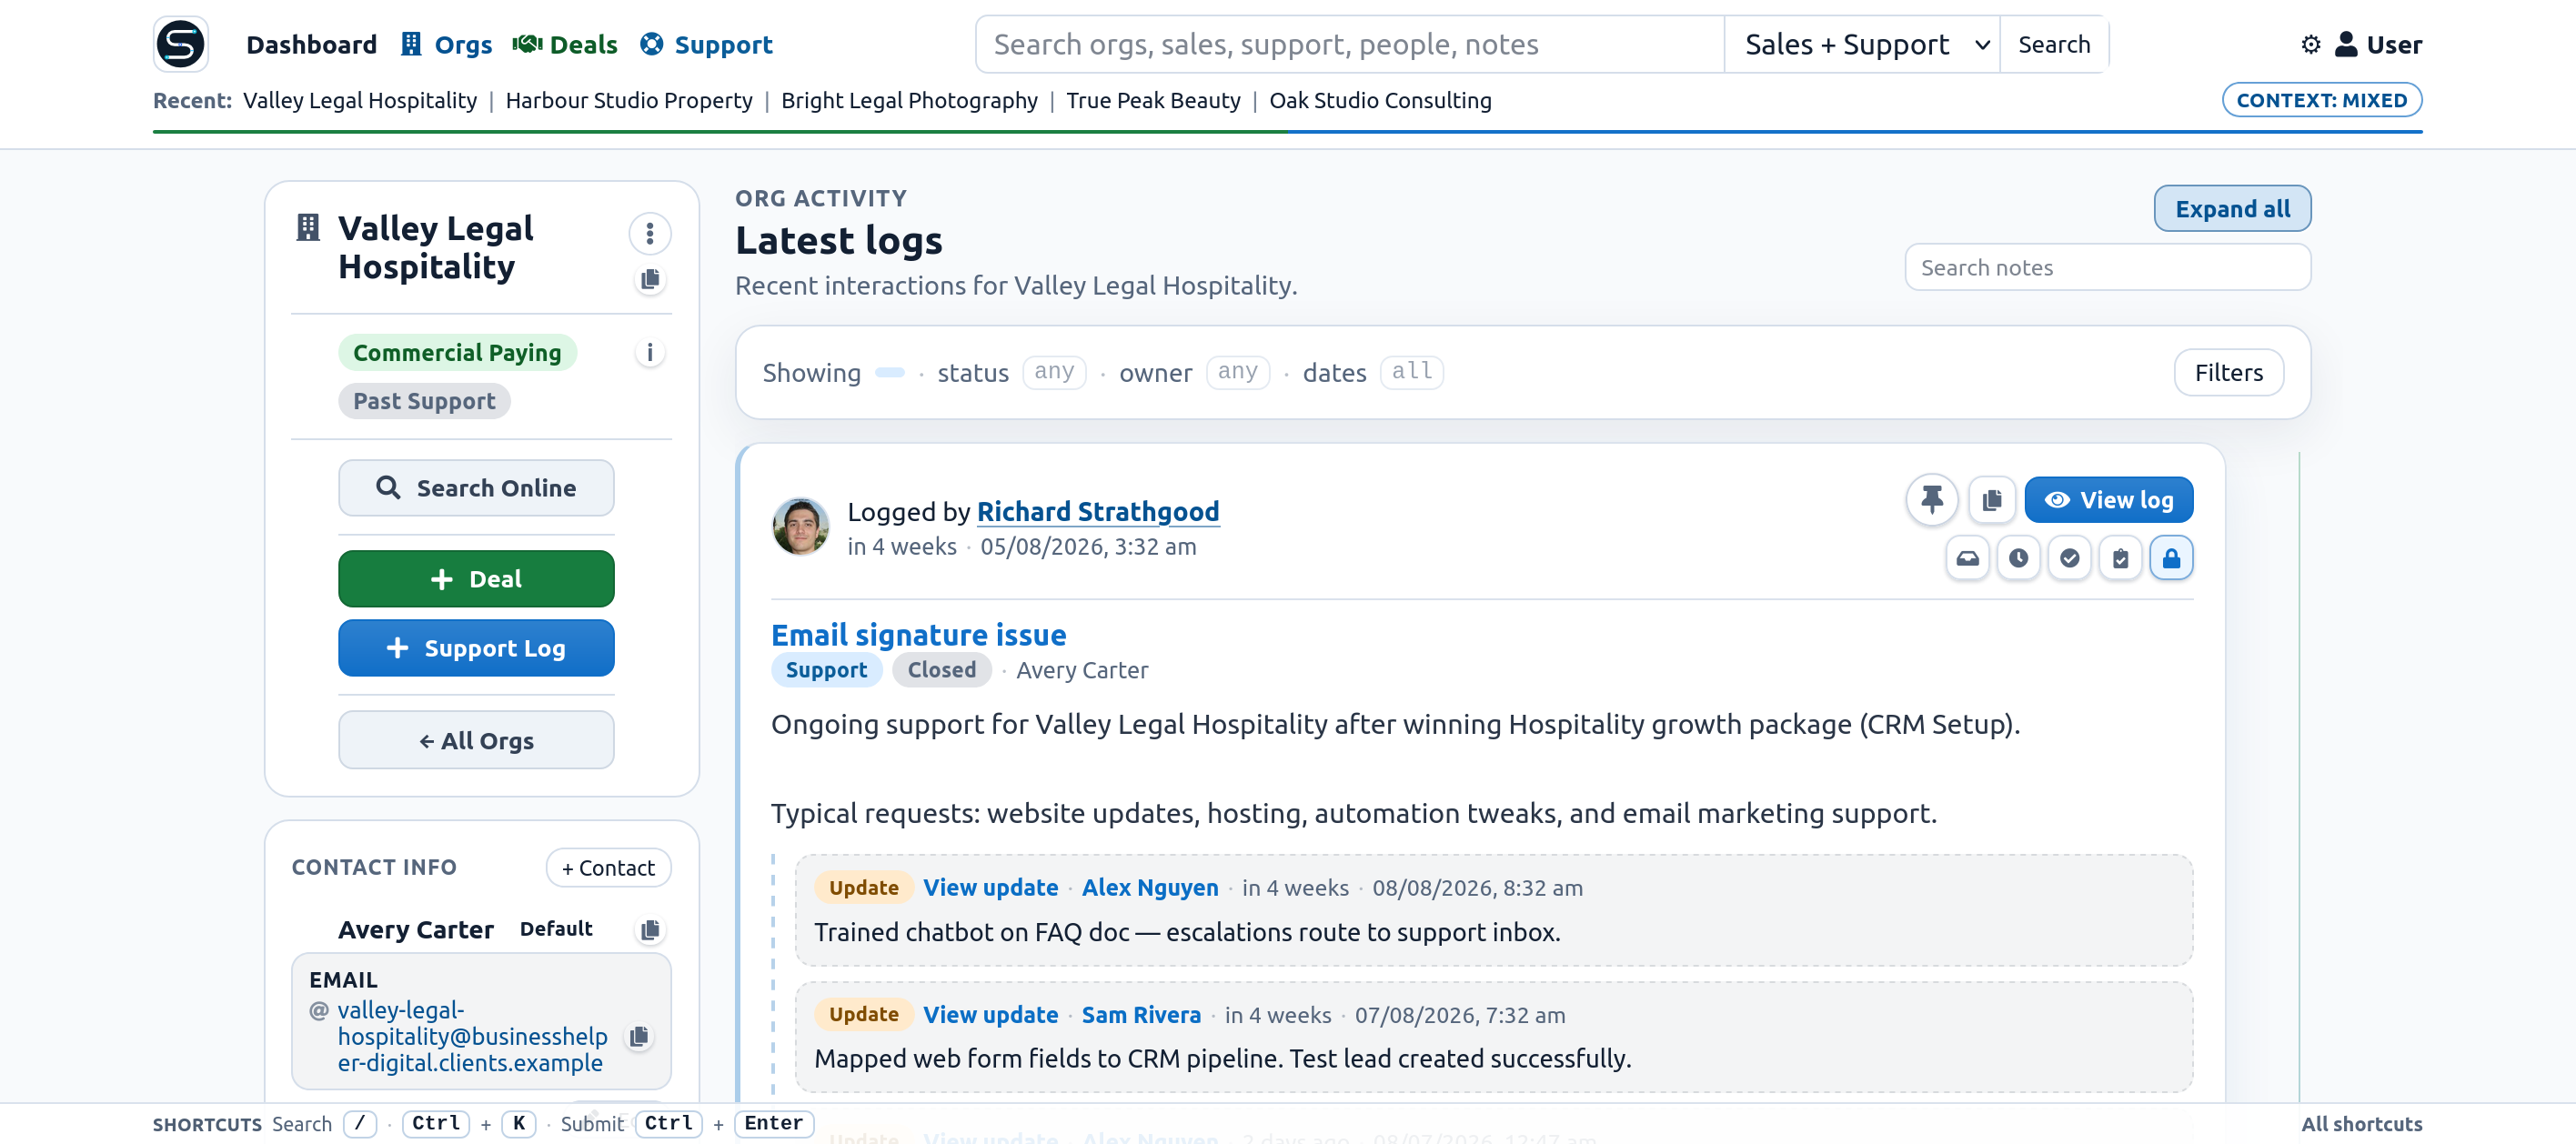
Task: Open recent org Harbour Studio Property
Action: point(629,100)
